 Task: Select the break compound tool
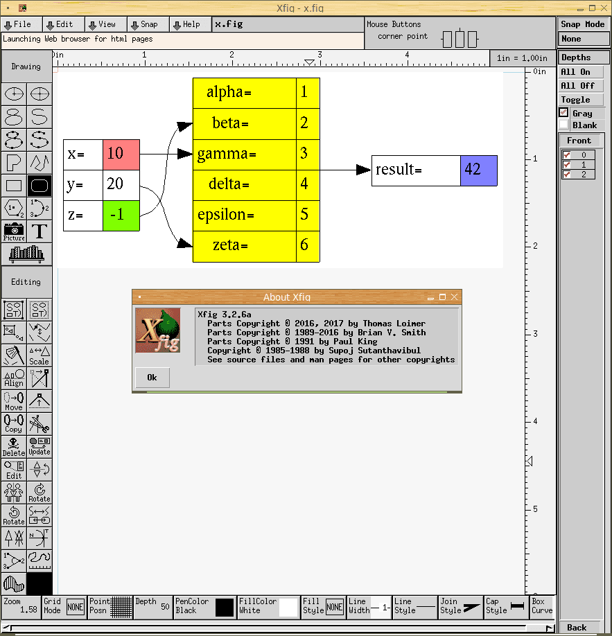pos(40,310)
